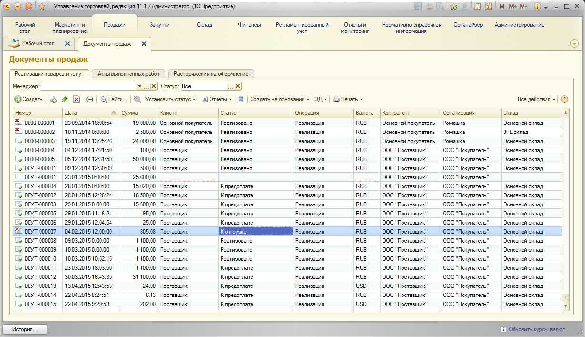Switch to the Акты выполненных работ tab

[129, 74]
